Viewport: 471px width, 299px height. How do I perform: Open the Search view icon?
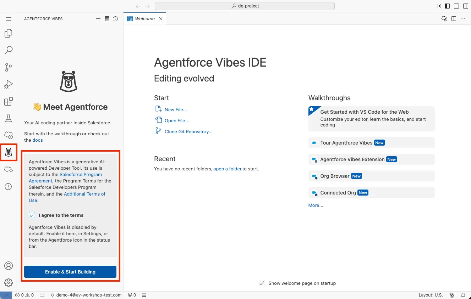pyautogui.click(x=9, y=50)
